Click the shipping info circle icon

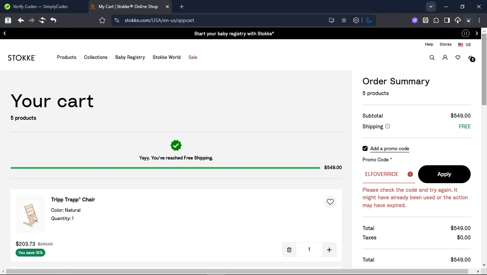(x=388, y=126)
